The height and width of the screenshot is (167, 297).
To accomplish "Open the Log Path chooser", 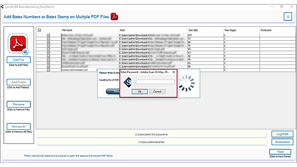I will [282, 134].
